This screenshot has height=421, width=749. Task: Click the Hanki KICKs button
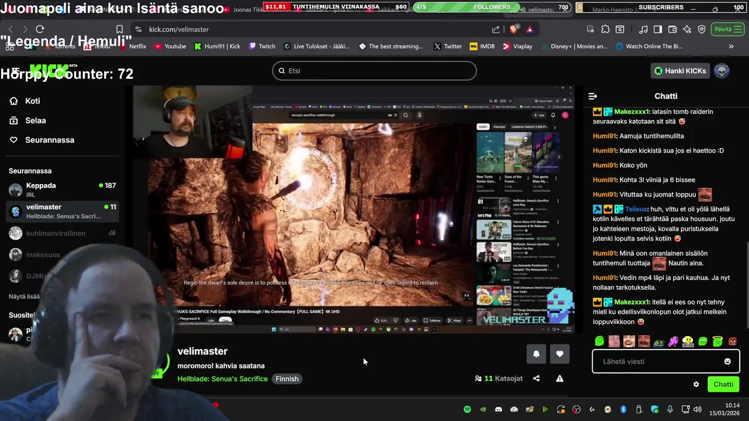[680, 71]
